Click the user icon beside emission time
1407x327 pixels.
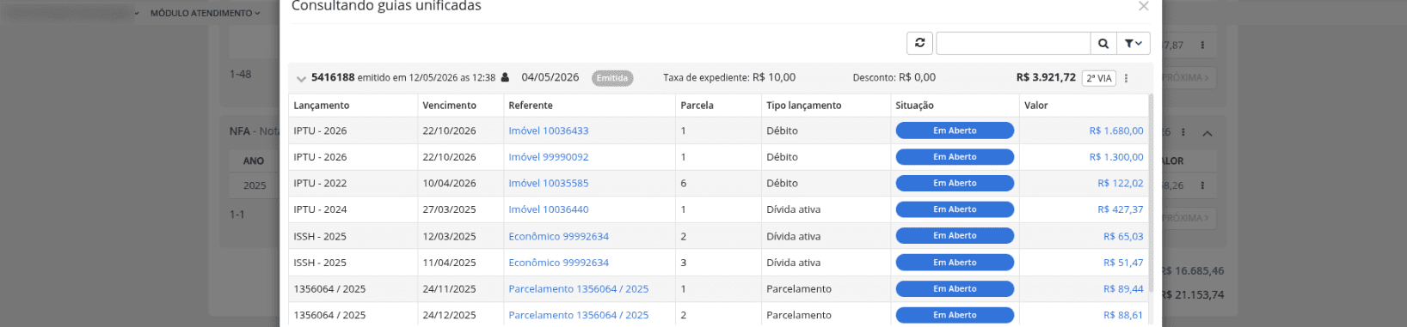coord(505,77)
